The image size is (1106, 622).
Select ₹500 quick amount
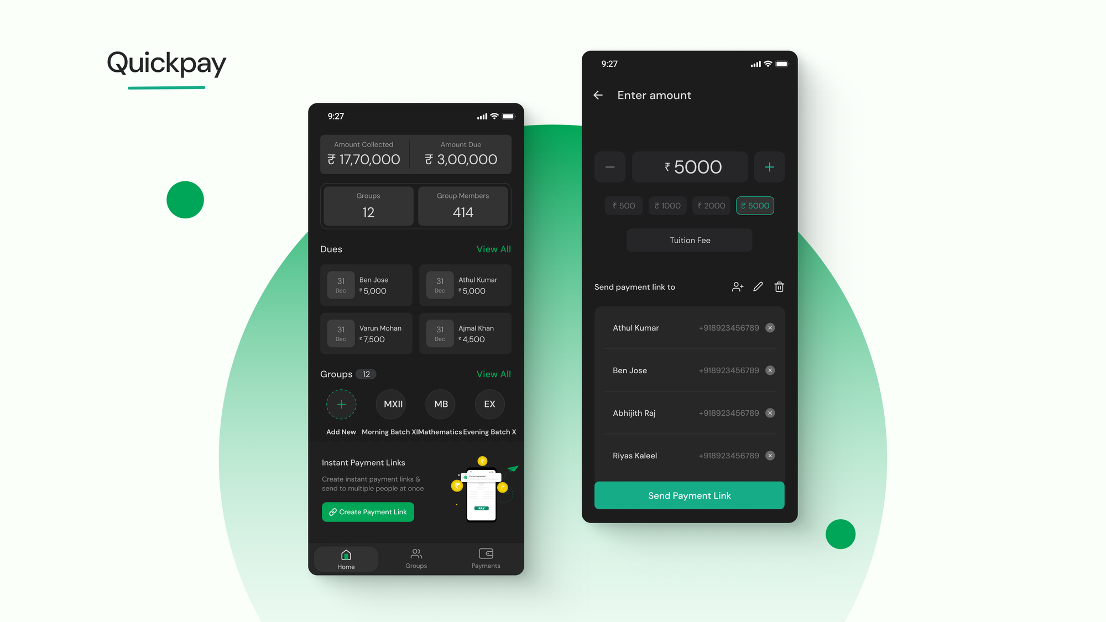coord(624,206)
